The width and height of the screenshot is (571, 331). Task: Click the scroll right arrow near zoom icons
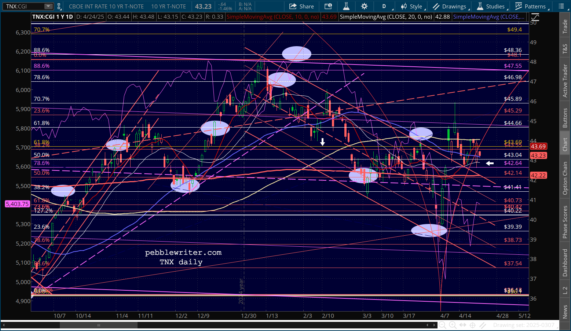pos(434,325)
